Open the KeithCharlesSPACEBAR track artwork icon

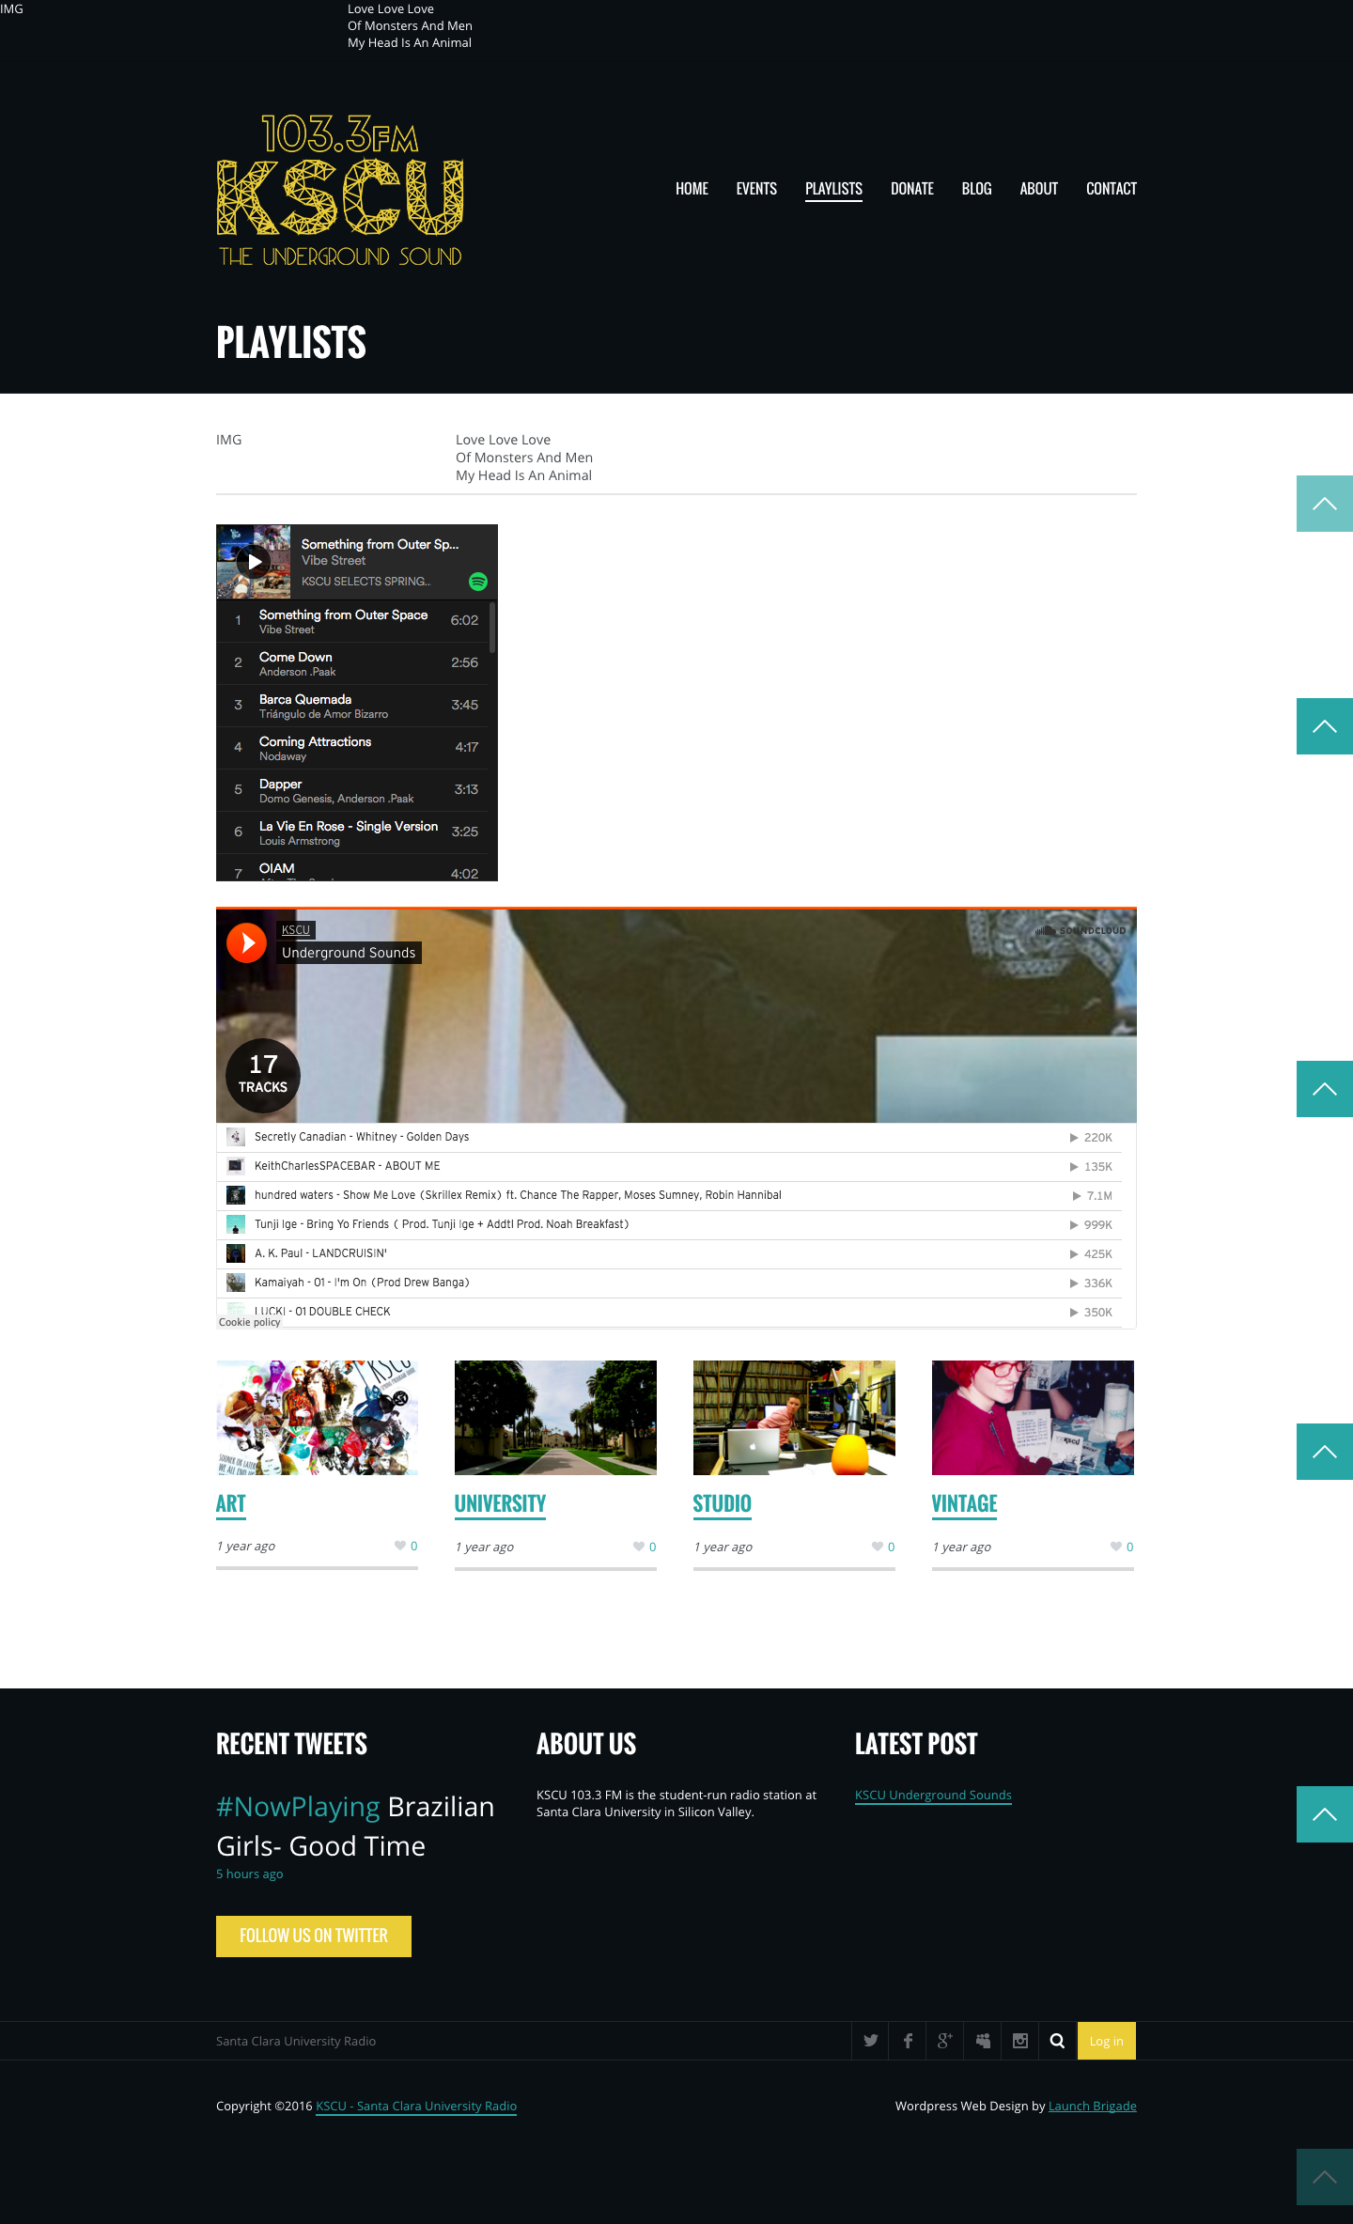[236, 1166]
